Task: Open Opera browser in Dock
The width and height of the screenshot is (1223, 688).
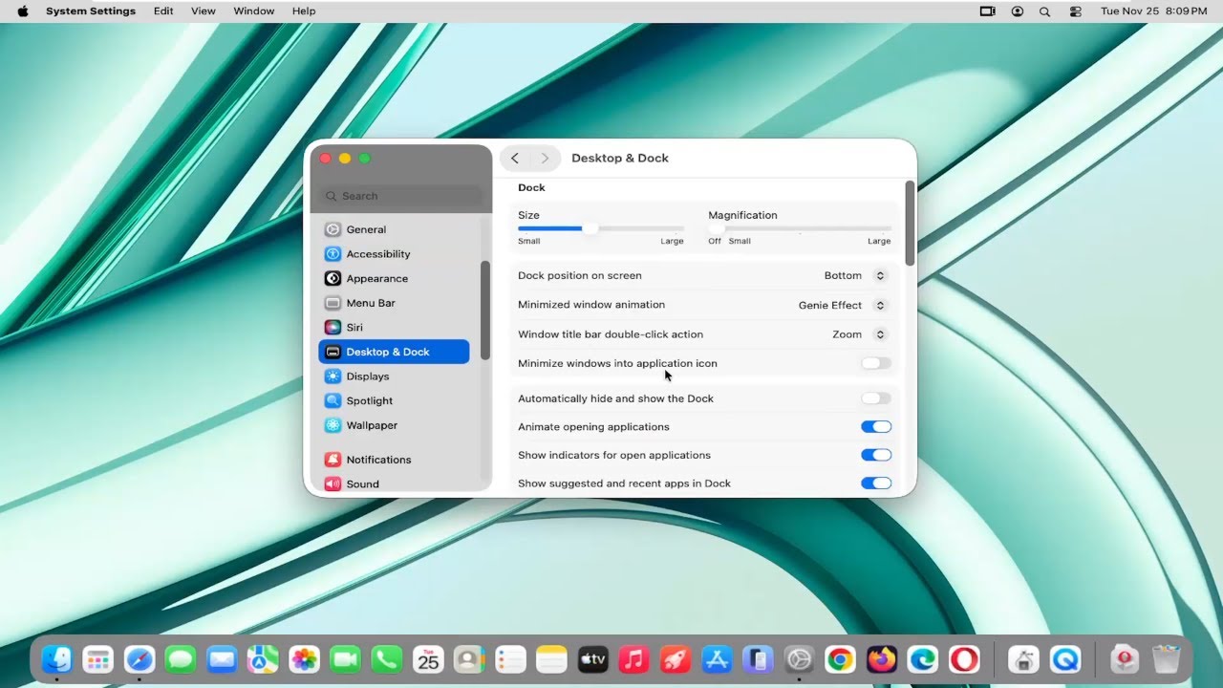Action: tap(964, 659)
